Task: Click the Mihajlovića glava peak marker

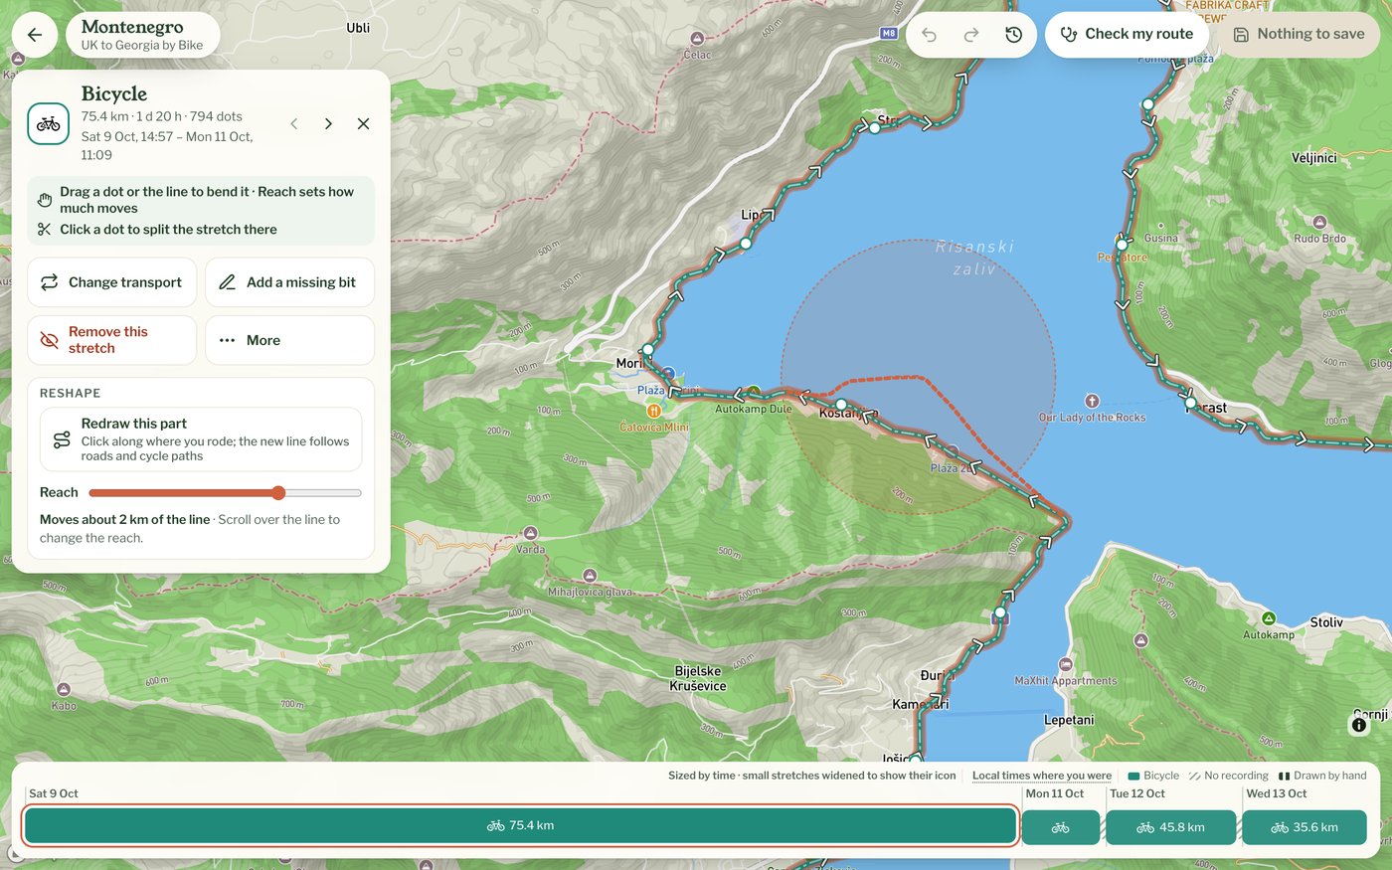Action: click(590, 576)
